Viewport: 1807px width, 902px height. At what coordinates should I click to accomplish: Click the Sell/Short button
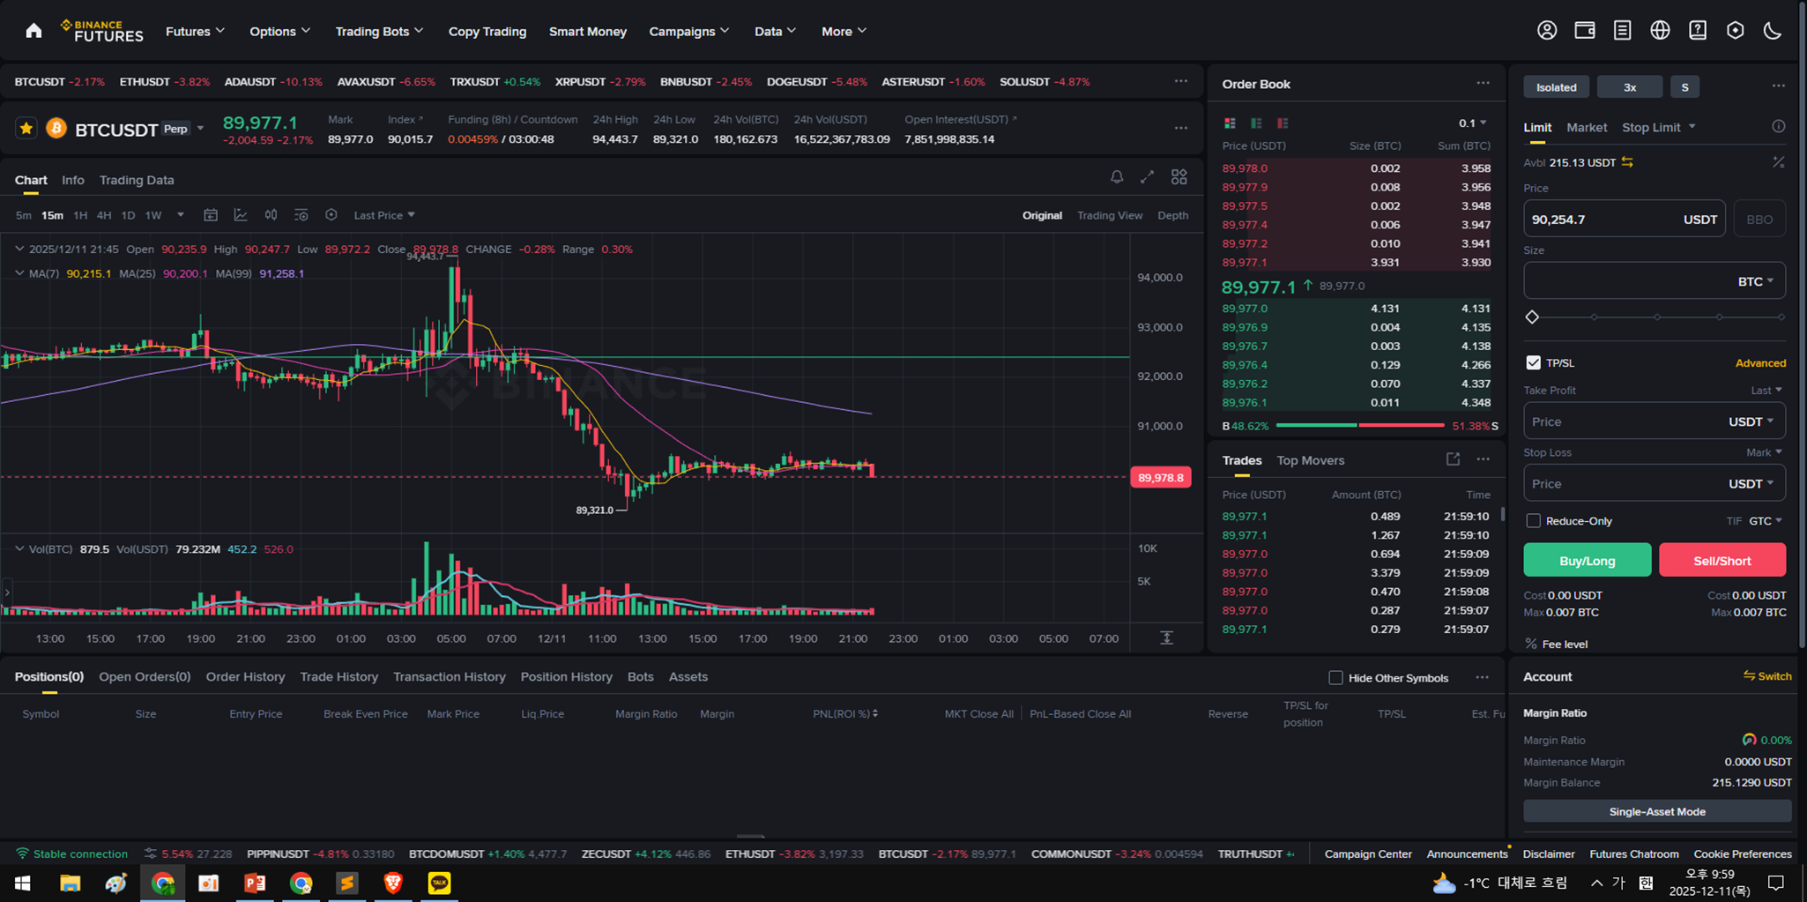(x=1721, y=560)
